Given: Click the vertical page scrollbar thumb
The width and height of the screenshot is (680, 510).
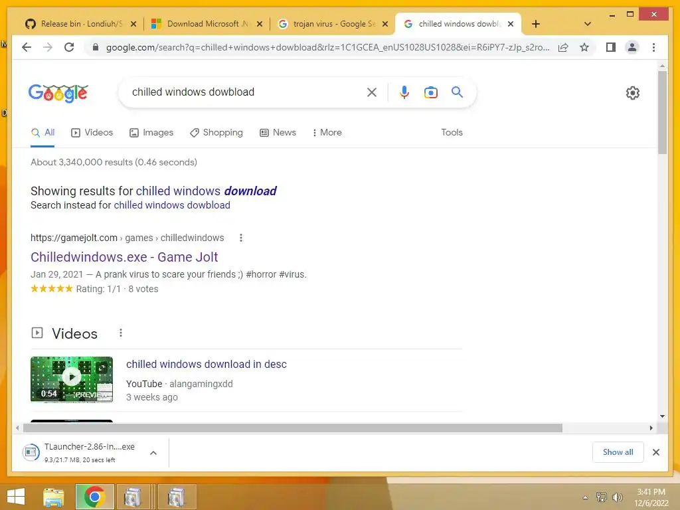Looking at the screenshot, I should click(x=662, y=112).
